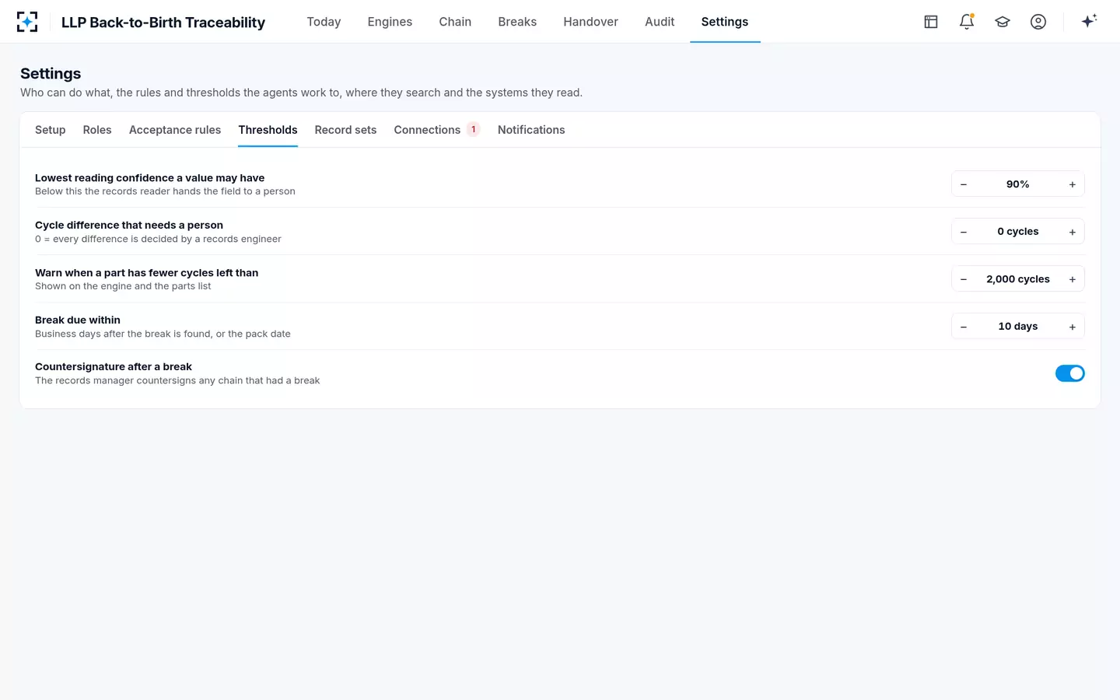
Task: Click 'Break due within' label
Action: click(x=78, y=320)
